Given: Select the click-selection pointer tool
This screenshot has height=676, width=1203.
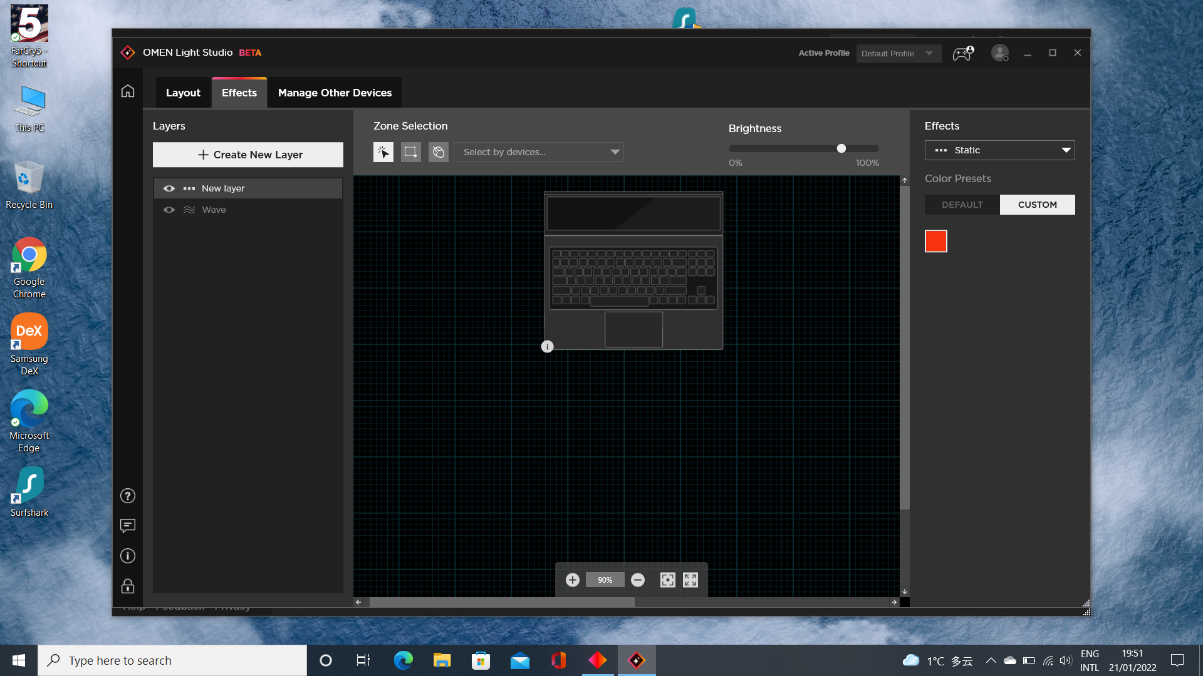Looking at the screenshot, I should coord(383,151).
